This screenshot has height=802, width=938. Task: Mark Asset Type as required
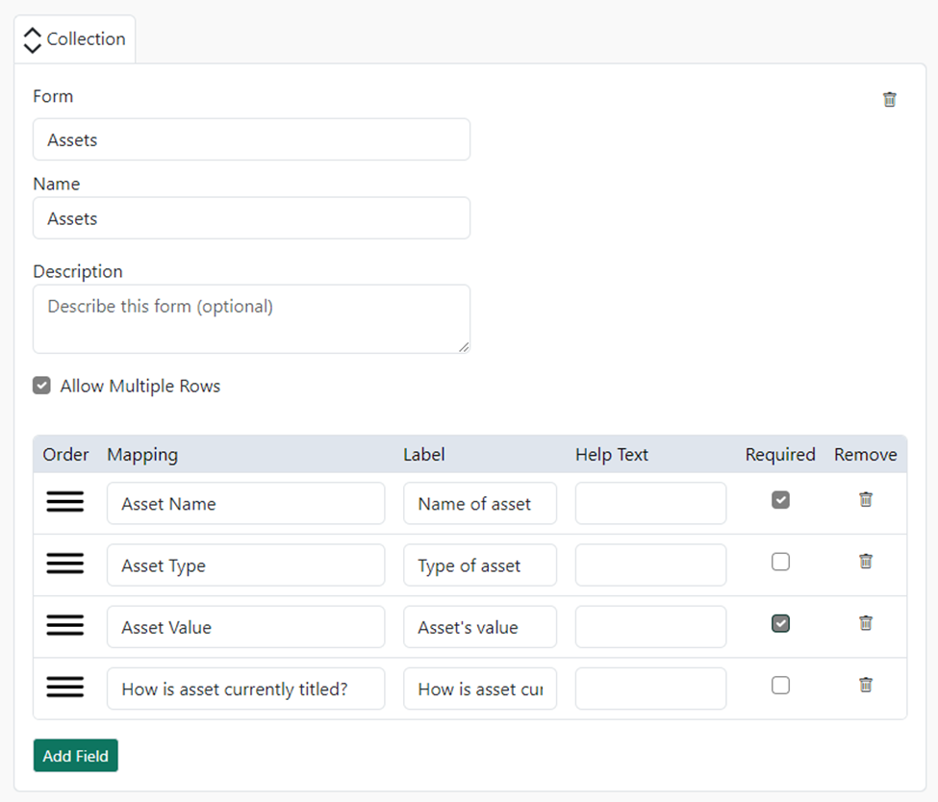pyautogui.click(x=780, y=562)
